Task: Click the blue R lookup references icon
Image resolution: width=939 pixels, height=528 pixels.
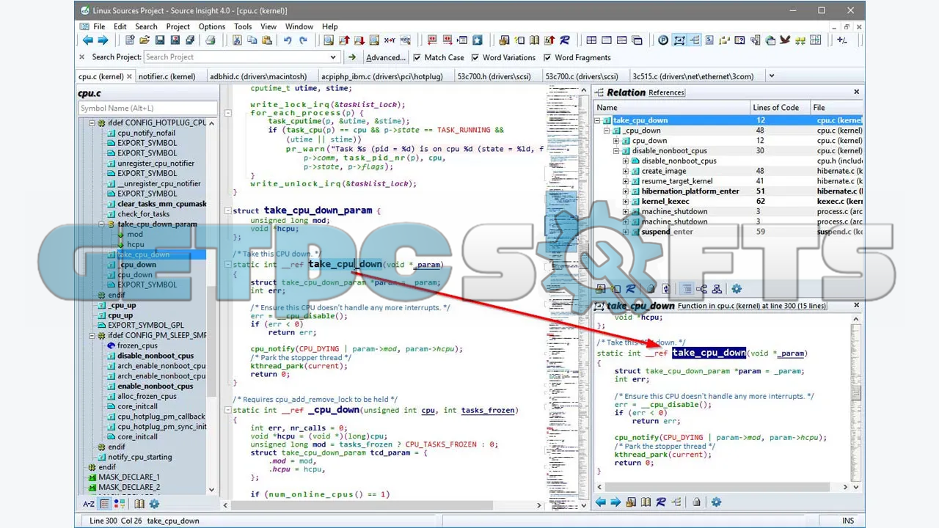Action: [x=564, y=40]
